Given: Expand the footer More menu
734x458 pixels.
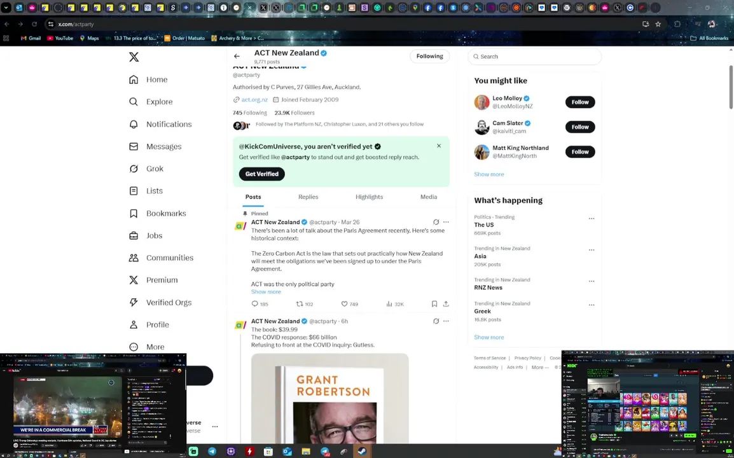Looking at the screenshot, I should [541, 368].
